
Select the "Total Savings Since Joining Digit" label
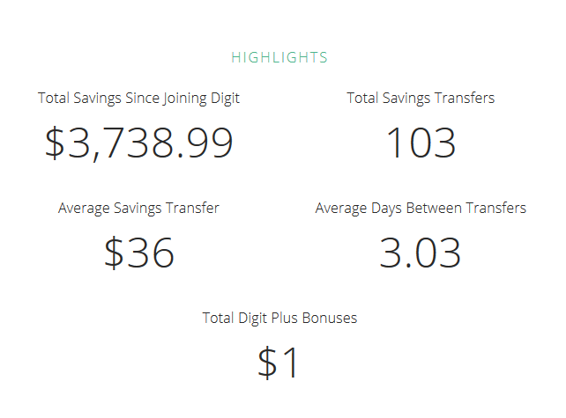[138, 99]
